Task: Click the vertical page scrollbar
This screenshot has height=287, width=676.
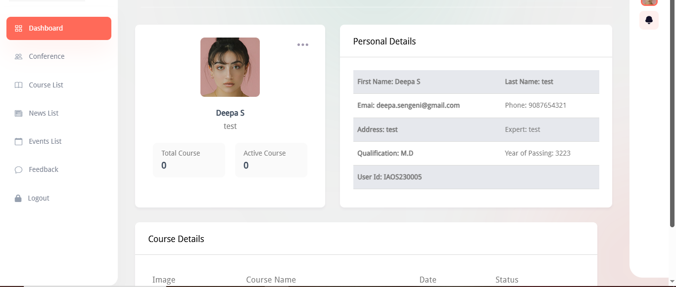Action: pyautogui.click(x=672, y=114)
